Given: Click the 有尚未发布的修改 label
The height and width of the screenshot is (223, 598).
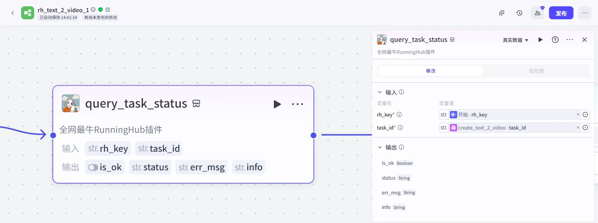Looking at the screenshot, I should coord(101,17).
